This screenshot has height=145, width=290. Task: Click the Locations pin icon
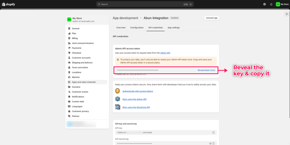(69, 72)
